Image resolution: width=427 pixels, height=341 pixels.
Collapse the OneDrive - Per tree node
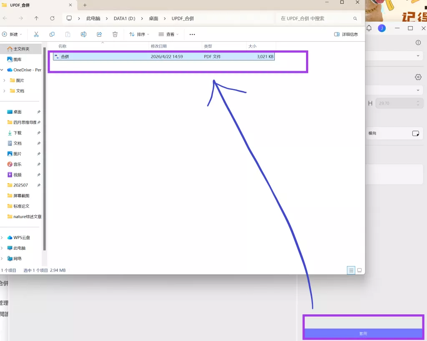click(2, 70)
